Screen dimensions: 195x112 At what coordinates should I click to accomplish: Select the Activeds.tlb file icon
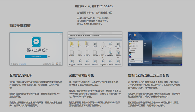coord(103,44)
